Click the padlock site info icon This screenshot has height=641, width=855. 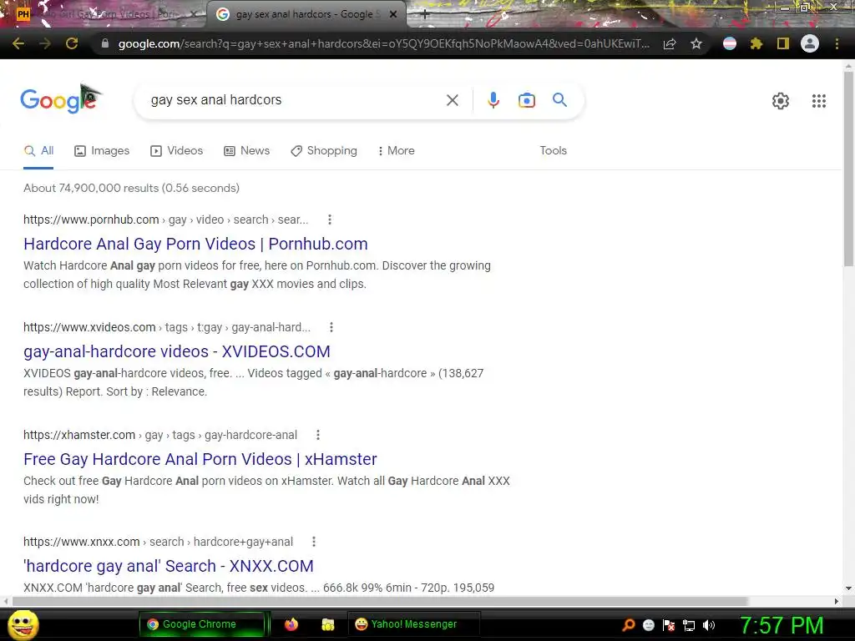click(105, 43)
